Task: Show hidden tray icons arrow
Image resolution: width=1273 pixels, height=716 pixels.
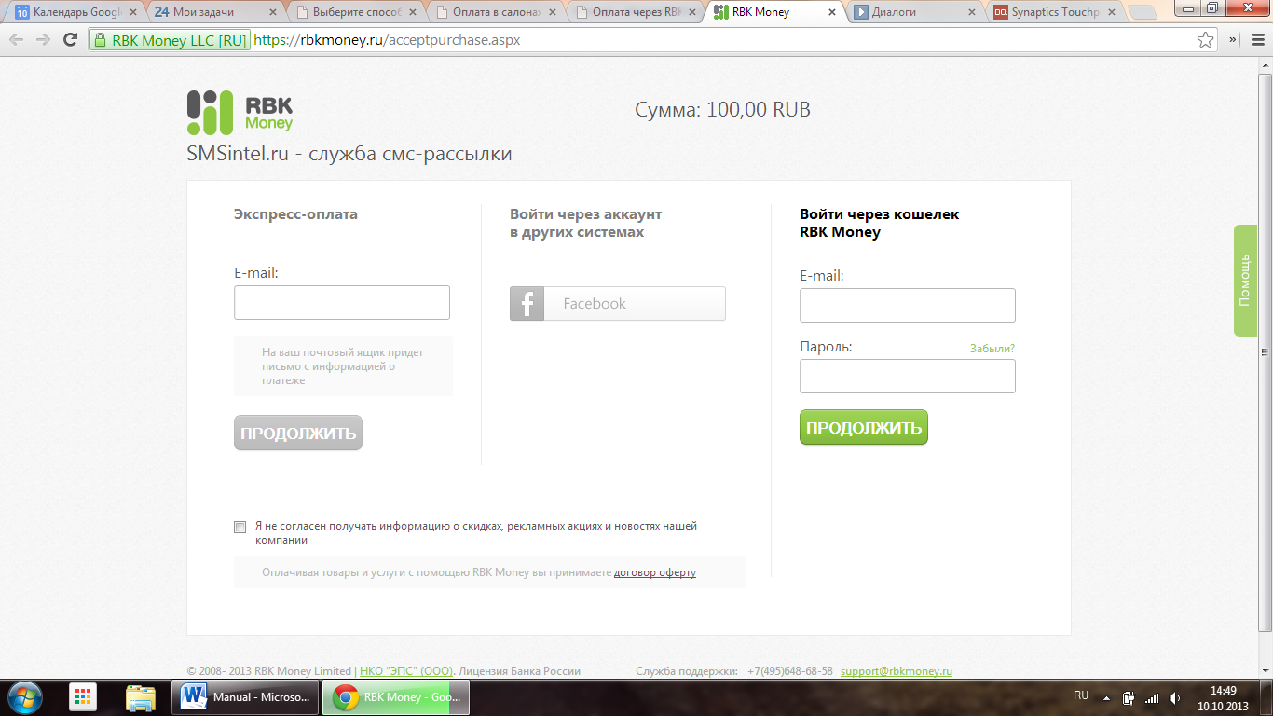Action: pos(1106,697)
